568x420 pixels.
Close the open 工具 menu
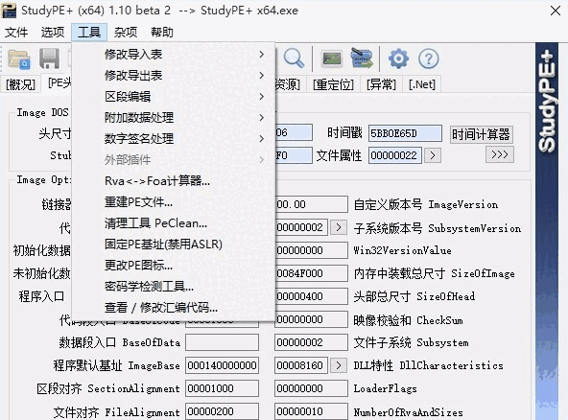click(89, 33)
